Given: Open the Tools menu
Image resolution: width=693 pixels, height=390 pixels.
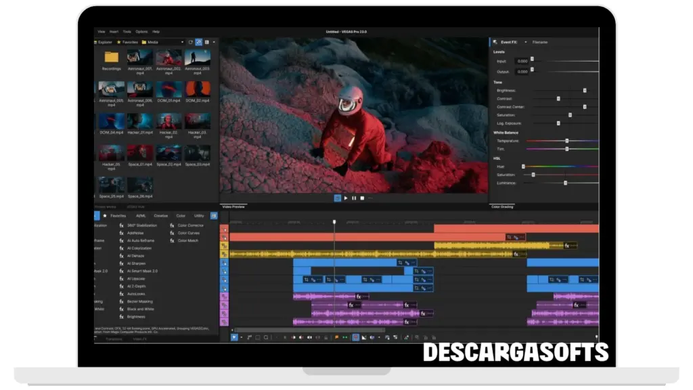Looking at the screenshot, I should pos(127,31).
